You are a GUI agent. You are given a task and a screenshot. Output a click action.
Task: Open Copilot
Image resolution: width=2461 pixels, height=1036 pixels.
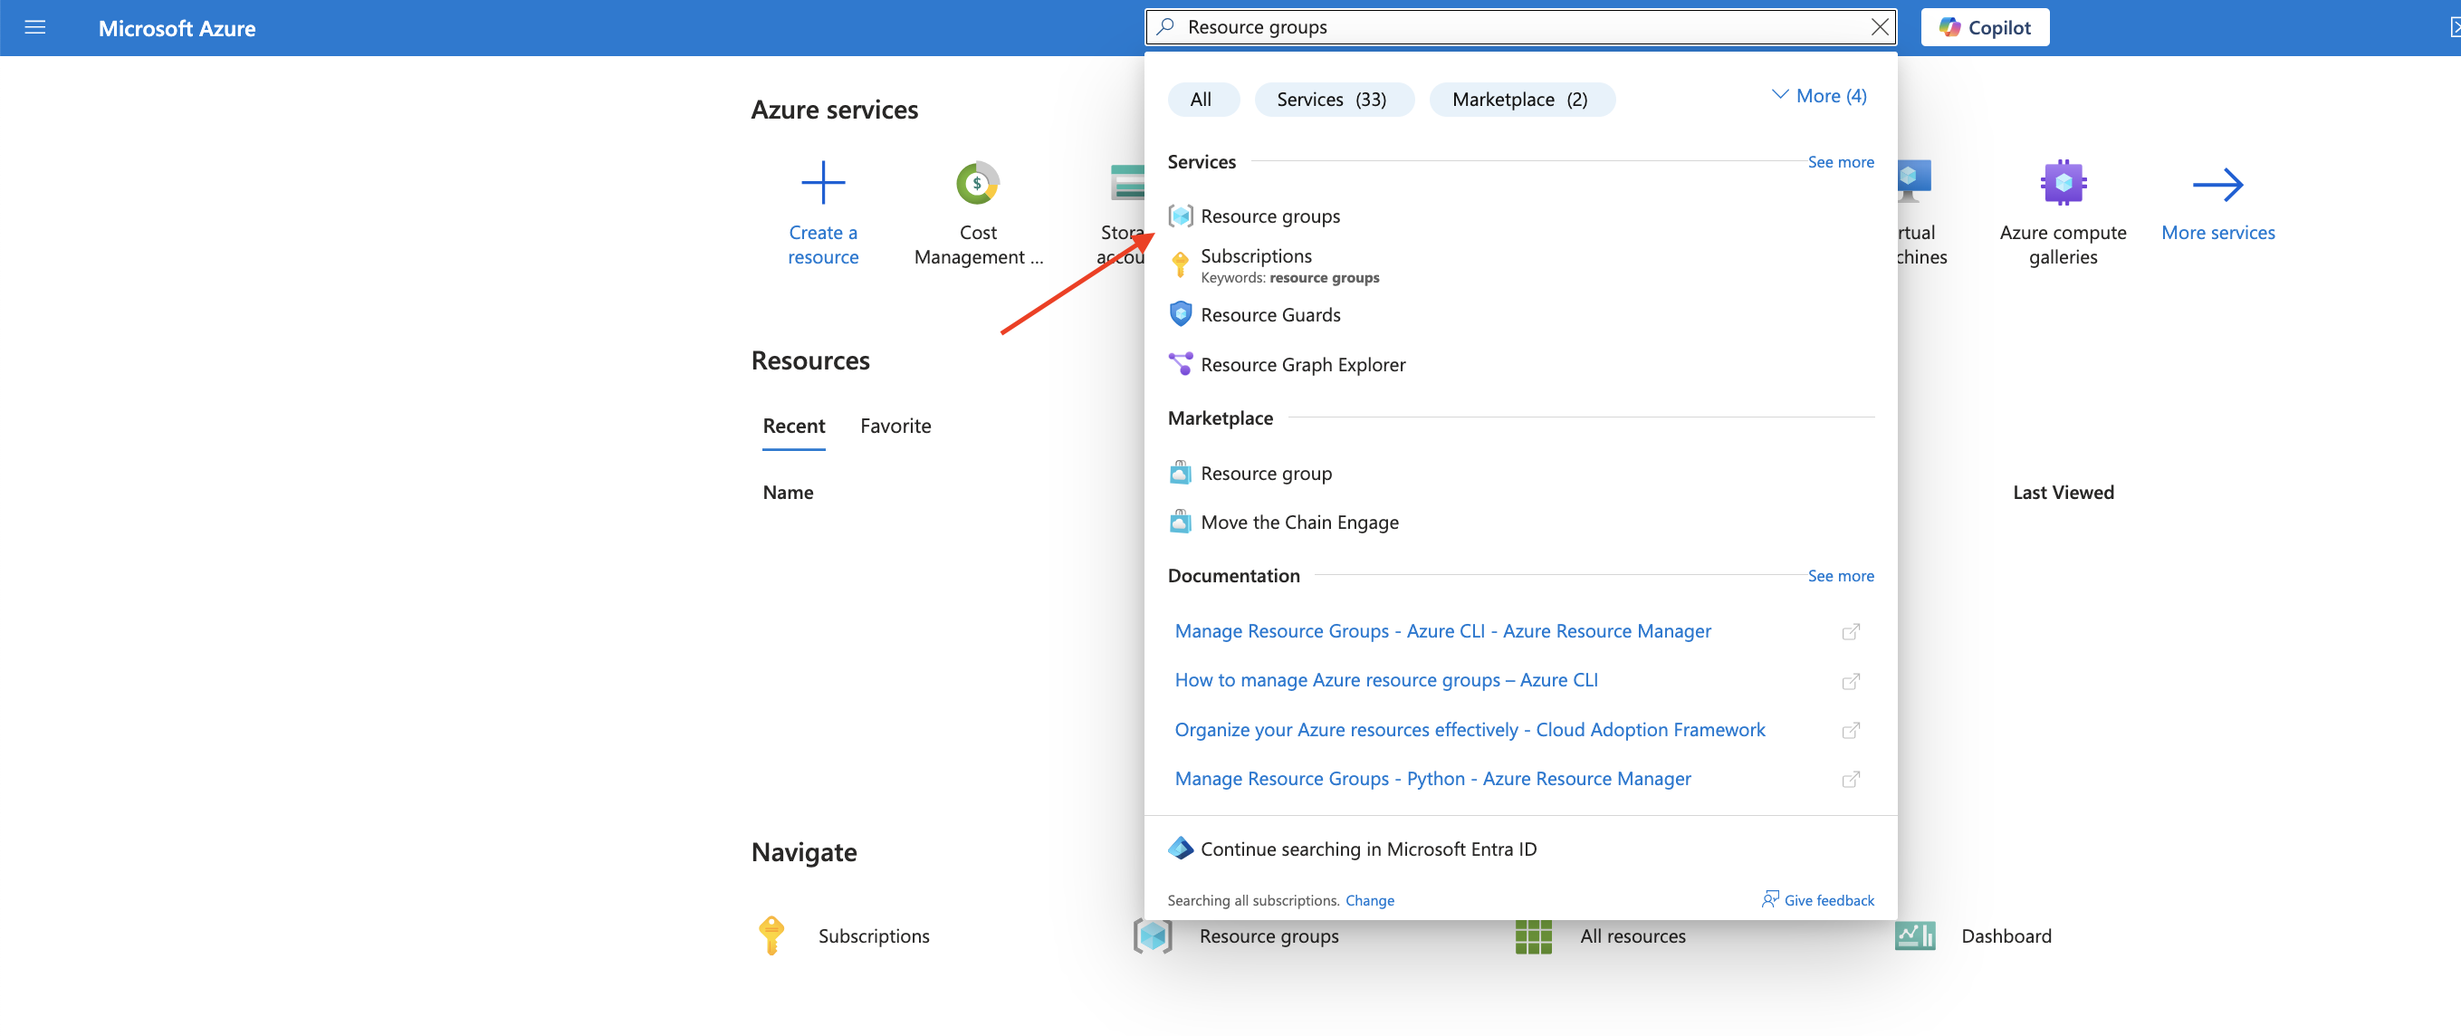tap(1984, 28)
